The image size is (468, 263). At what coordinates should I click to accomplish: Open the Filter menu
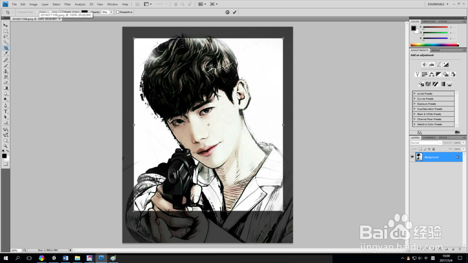(x=67, y=4)
